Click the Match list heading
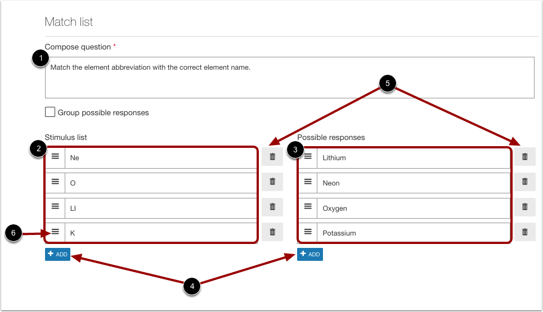 click(69, 22)
